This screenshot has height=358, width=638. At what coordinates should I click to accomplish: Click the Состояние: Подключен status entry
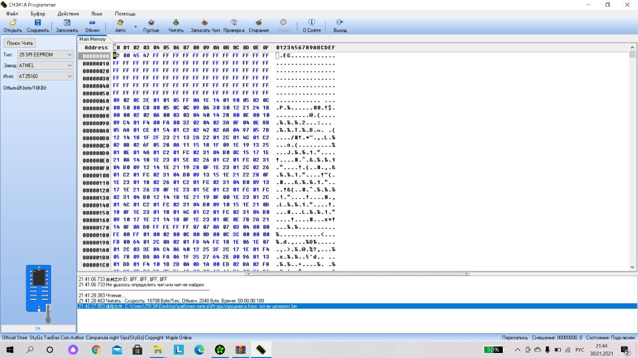coord(612,338)
